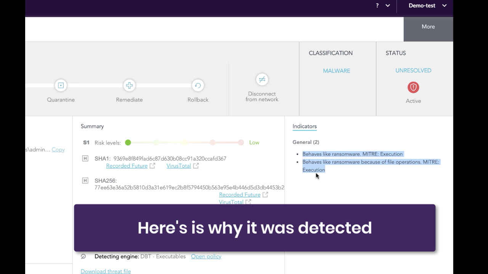Click the Open policy link
This screenshot has height=274, width=488.
pyautogui.click(x=206, y=256)
